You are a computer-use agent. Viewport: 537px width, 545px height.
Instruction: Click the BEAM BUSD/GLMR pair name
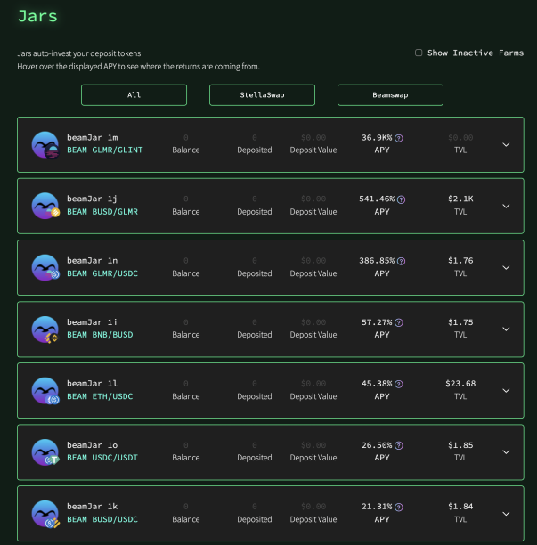coord(102,212)
